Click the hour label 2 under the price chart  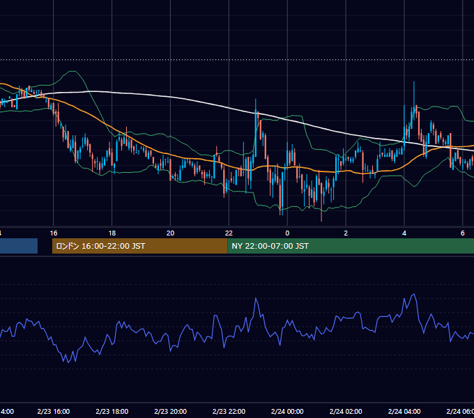point(346,233)
